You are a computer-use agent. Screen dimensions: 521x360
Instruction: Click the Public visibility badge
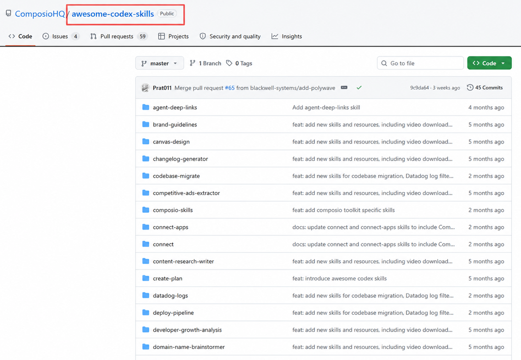[167, 13]
